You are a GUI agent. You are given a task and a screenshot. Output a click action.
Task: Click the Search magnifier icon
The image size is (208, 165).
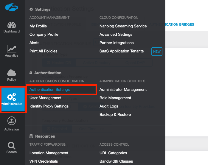pyautogui.click(x=12, y=146)
